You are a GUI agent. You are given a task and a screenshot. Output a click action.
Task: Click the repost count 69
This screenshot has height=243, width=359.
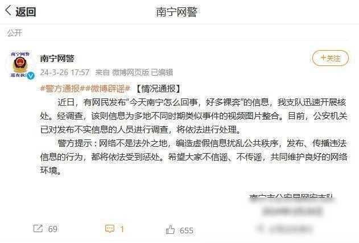53,229
